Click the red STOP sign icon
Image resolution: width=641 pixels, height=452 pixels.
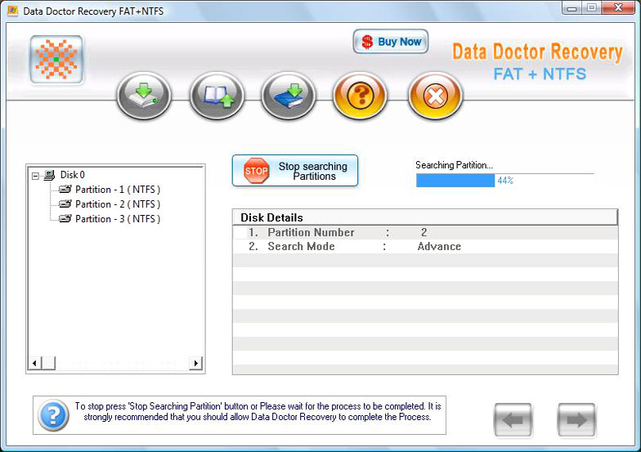(257, 171)
